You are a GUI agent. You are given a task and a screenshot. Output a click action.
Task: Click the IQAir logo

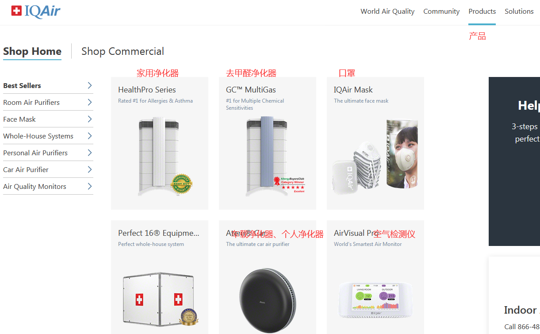coord(36,11)
